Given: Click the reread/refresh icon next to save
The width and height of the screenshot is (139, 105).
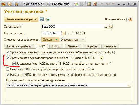Looking at the screenshot, I should (x=48, y=19).
